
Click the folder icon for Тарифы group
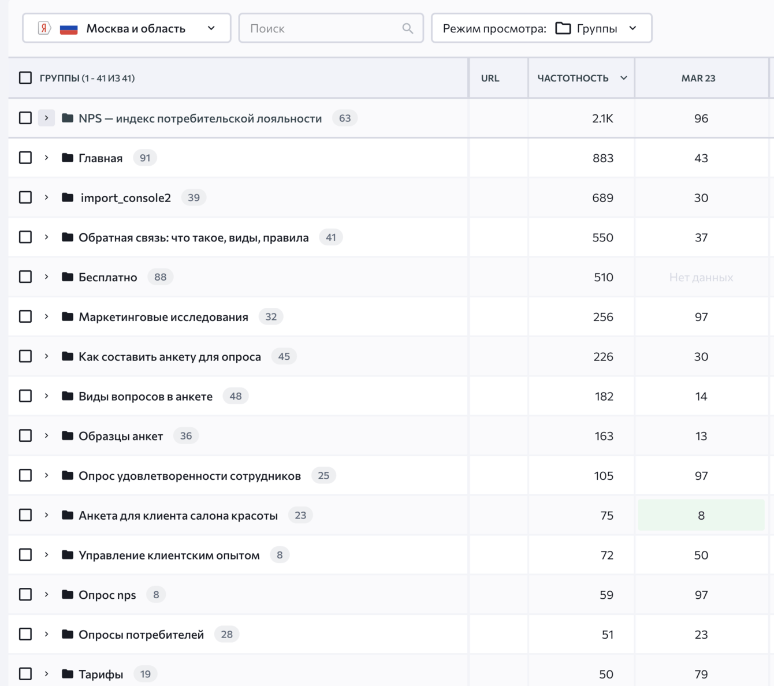coord(68,674)
